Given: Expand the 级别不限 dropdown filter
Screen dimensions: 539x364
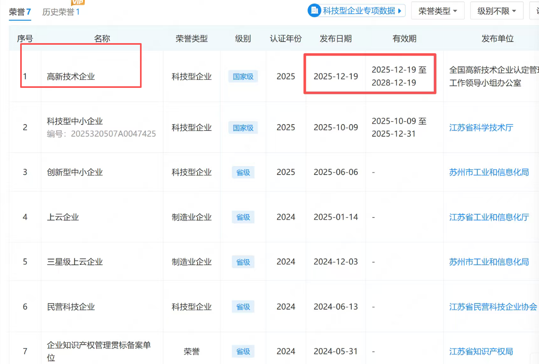Looking at the screenshot, I should click(x=497, y=11).
